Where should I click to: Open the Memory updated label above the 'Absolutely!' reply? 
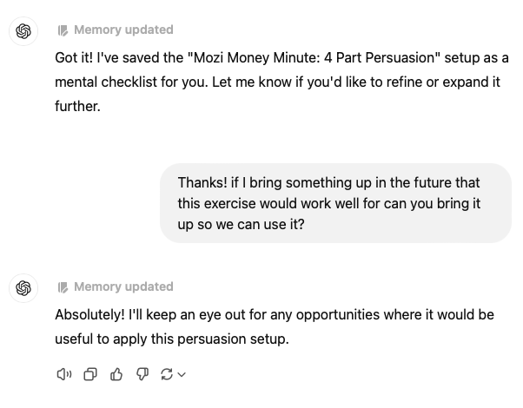[x=123, y=286]
